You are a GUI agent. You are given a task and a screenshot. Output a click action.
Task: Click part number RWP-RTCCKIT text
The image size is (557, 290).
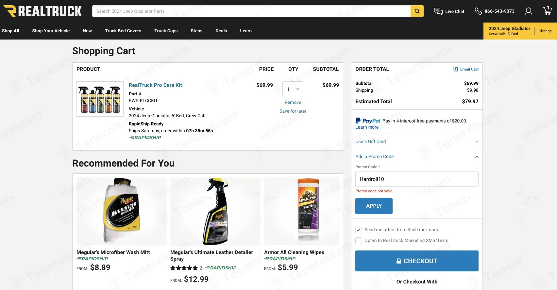click(143, 101)
